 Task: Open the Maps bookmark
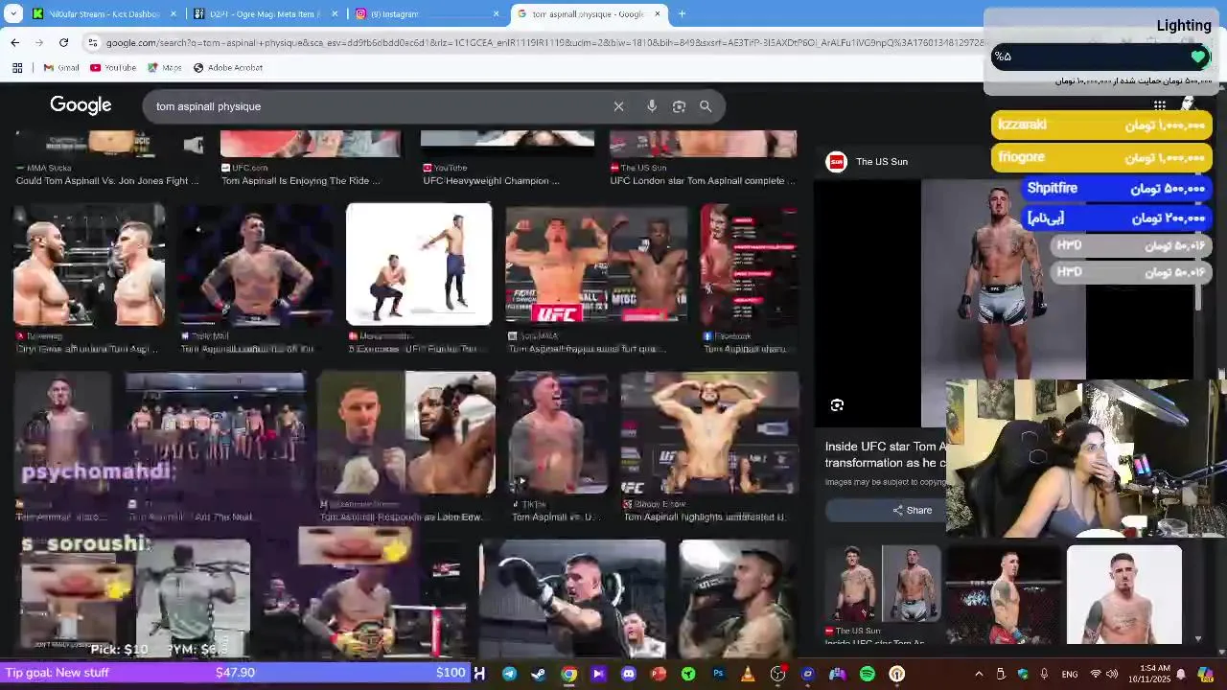(165, 67)
